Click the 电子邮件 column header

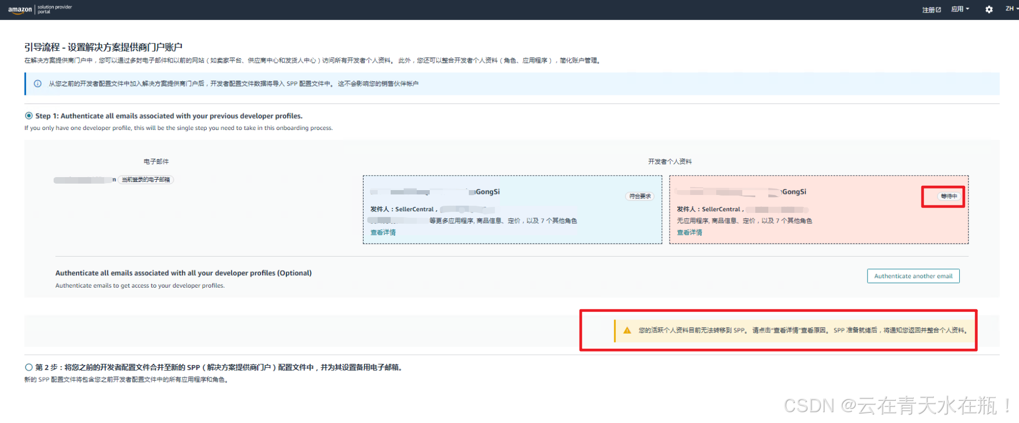pyautogui.click(x=156, y=161)
